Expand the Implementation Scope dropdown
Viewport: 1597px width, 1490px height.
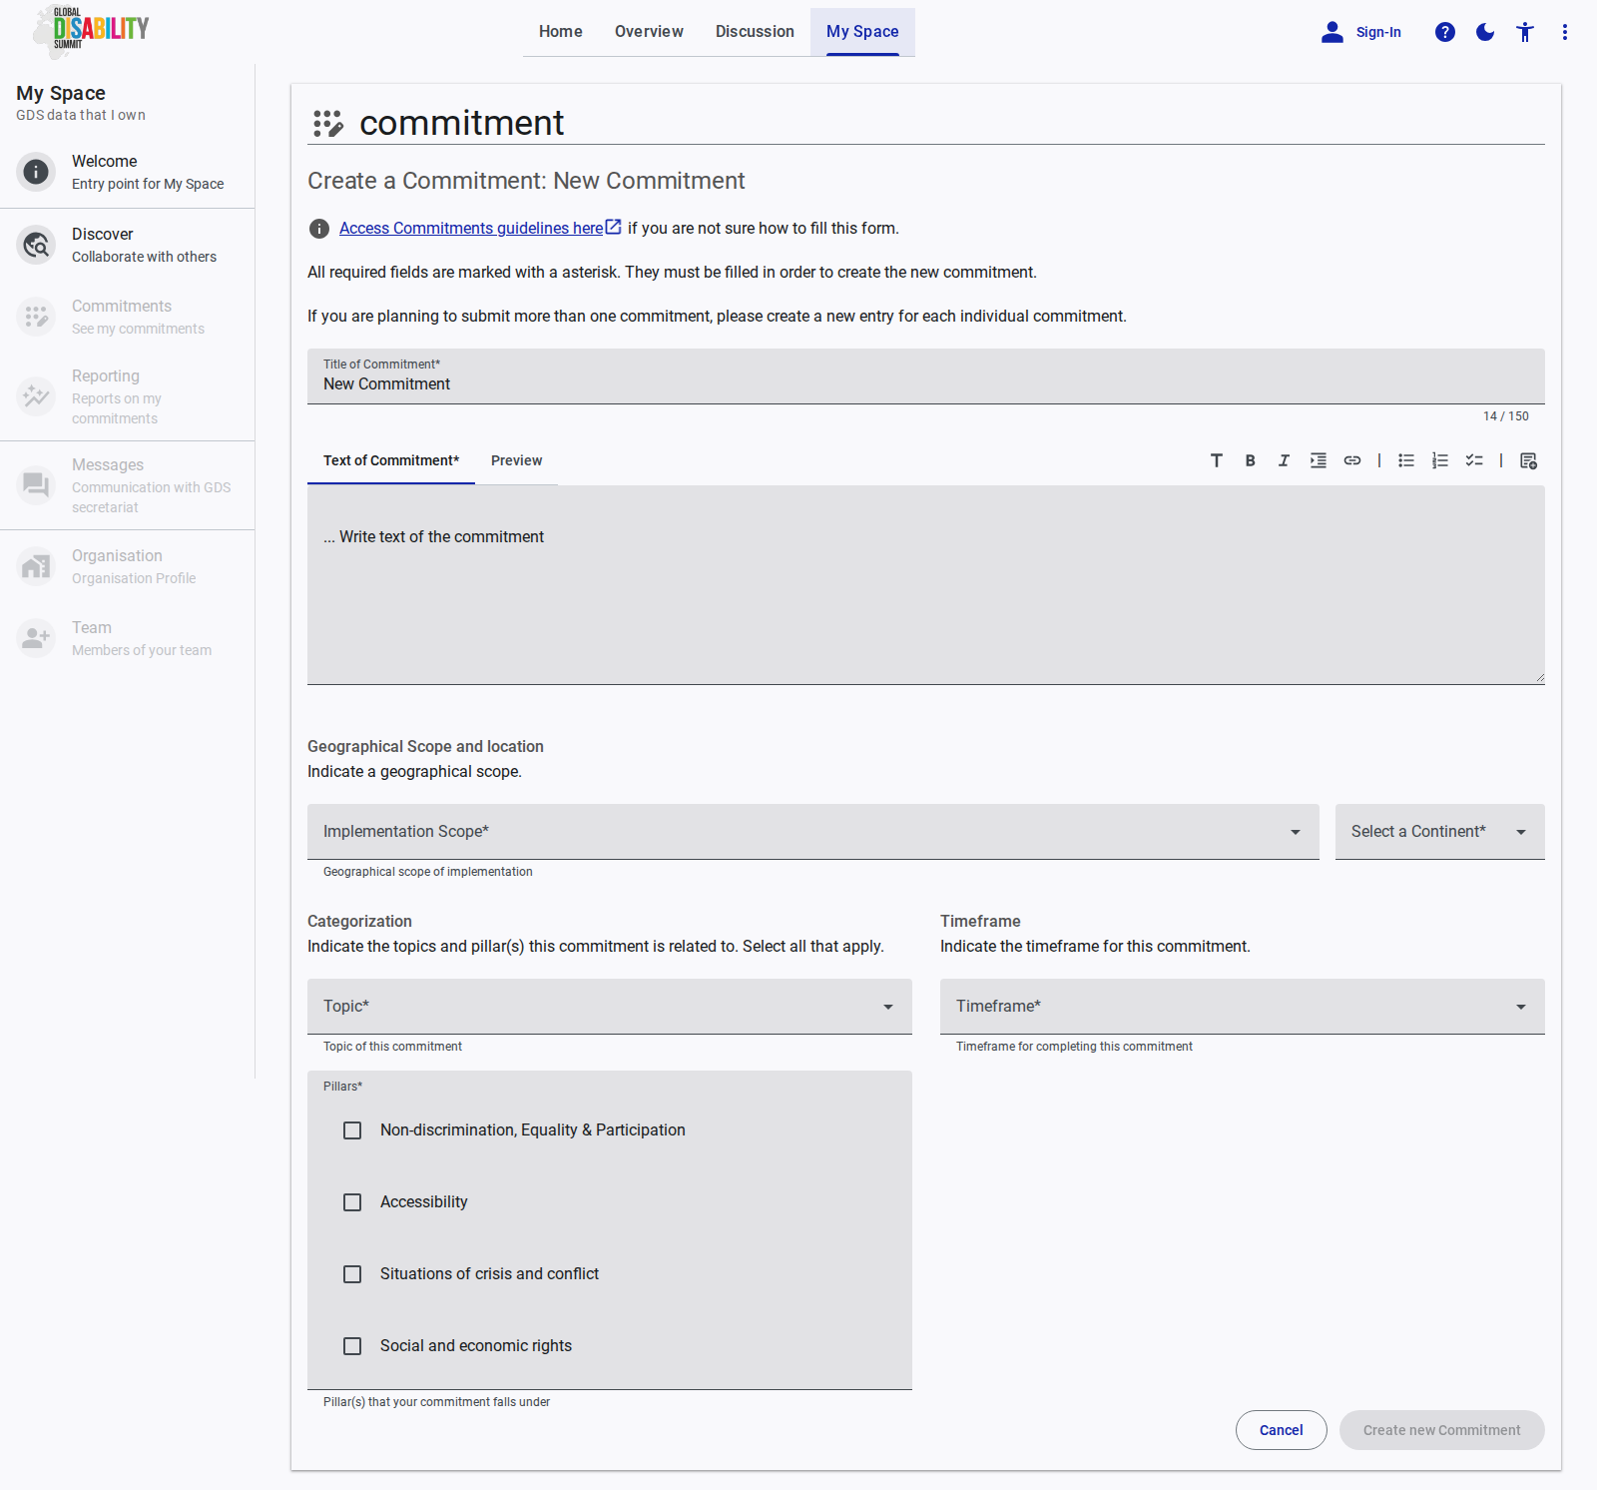[812, 832]
